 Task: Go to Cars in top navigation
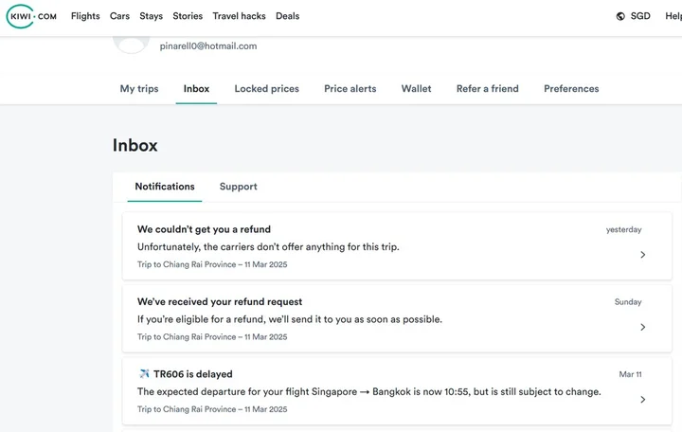pos(119,16)
